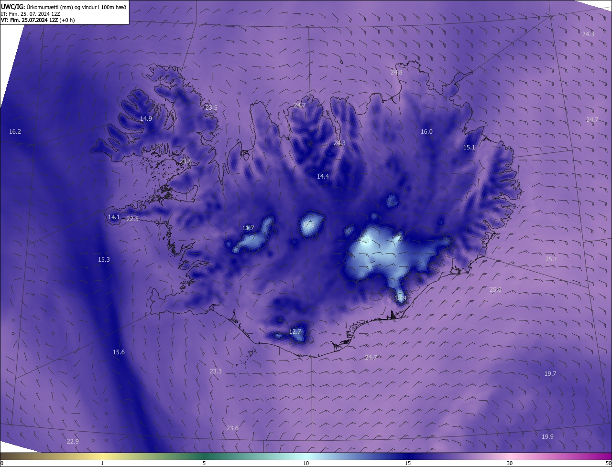The width and height of the screenshot is (612, 467).
Task: Click the colorbar tick label 5
Action: pyautogui.click(x=204, y=463)
